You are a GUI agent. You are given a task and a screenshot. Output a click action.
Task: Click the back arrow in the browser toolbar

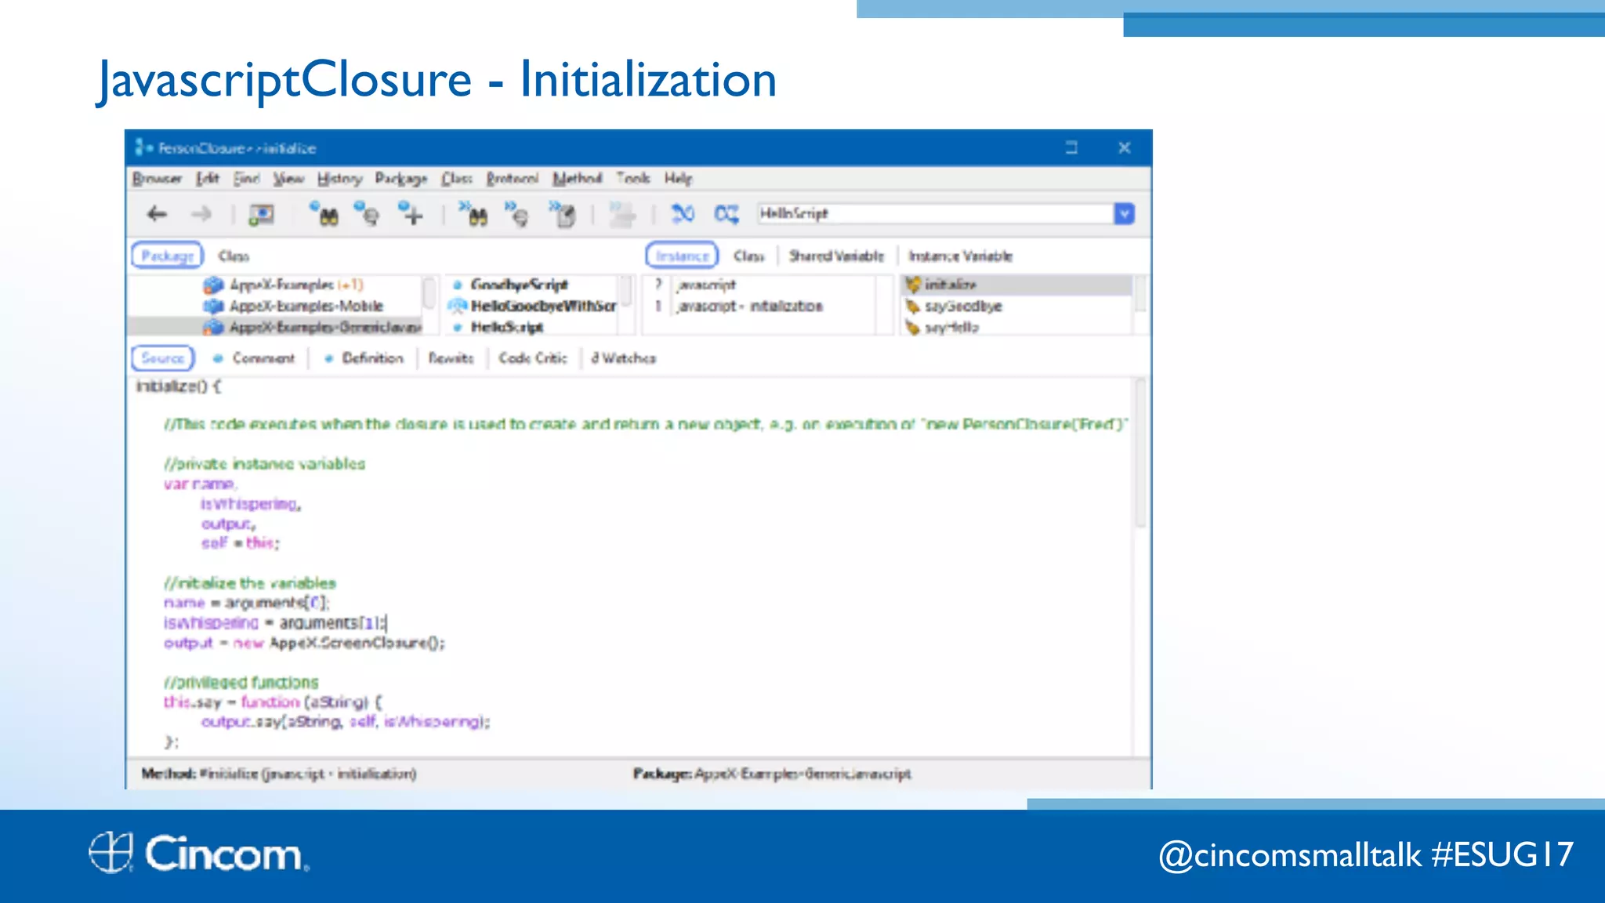[x=157, y=214]
